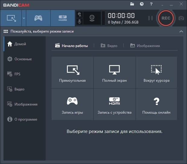Viewport: 187px width, 164px height.
Task: Toggle mouse cursor effects icon
Action: point(79,15)
